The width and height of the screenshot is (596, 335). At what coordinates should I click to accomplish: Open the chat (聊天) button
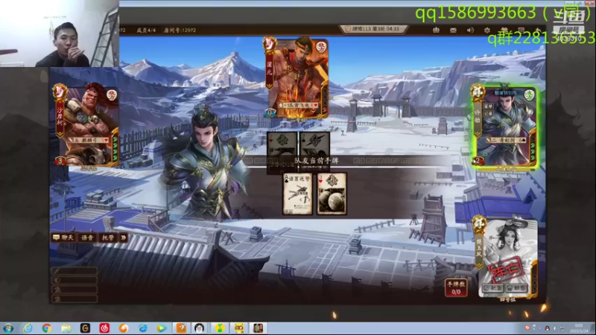point(63,237)
